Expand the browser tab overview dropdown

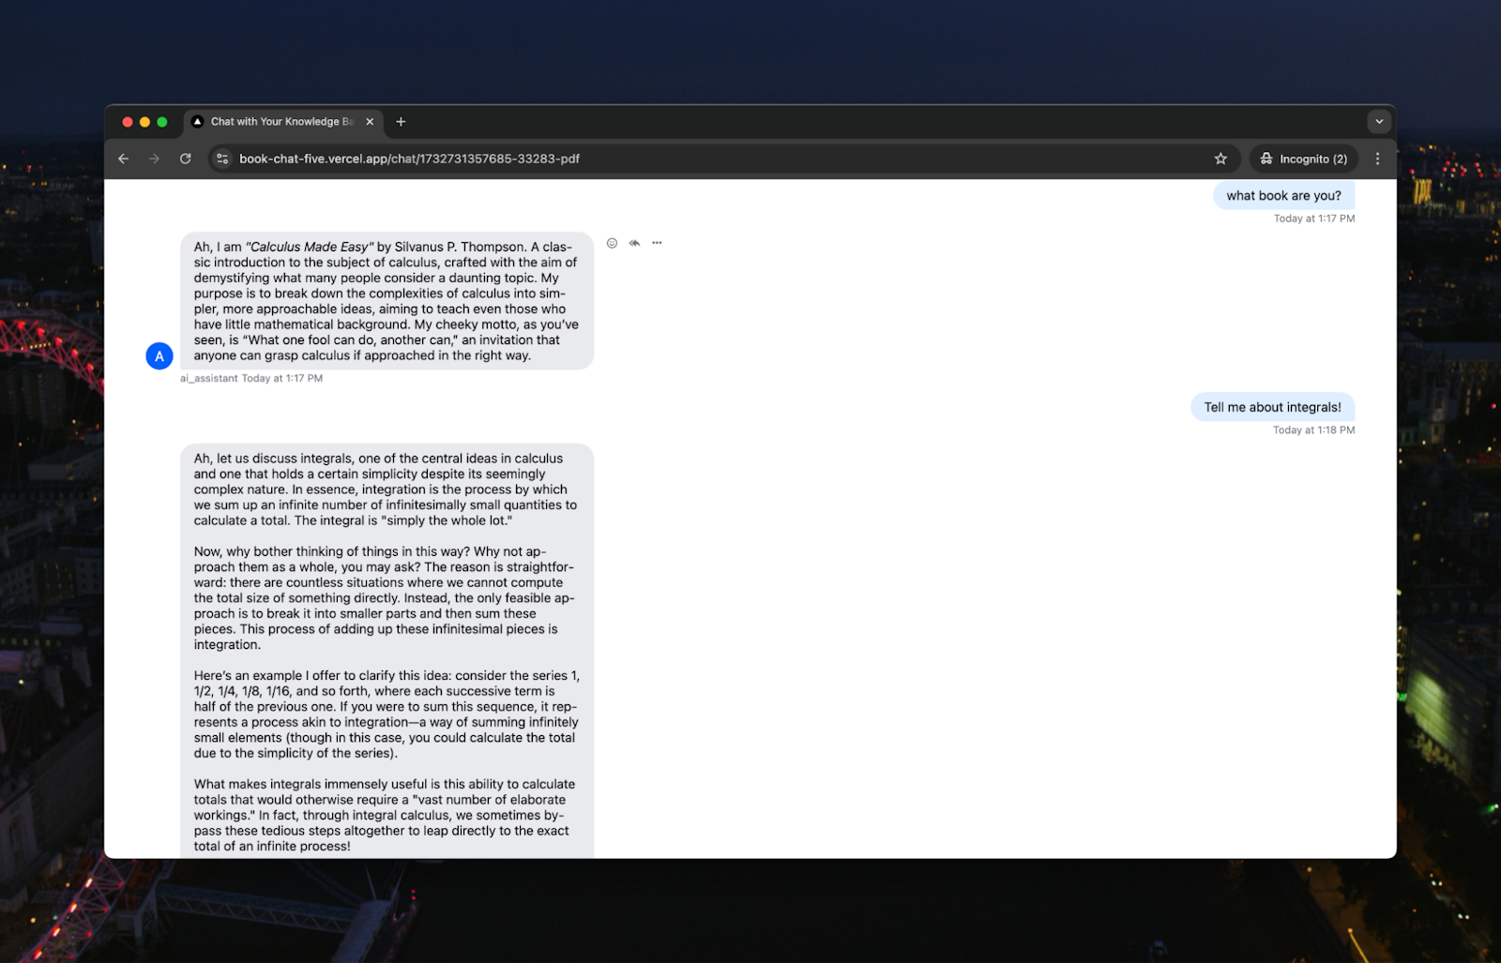pos(1379,121)
